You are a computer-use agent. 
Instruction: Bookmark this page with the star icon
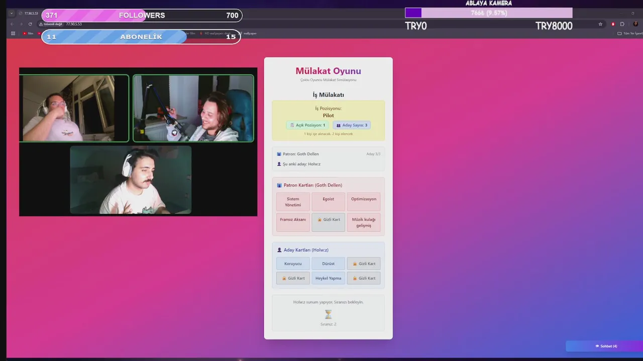[600, 24]
